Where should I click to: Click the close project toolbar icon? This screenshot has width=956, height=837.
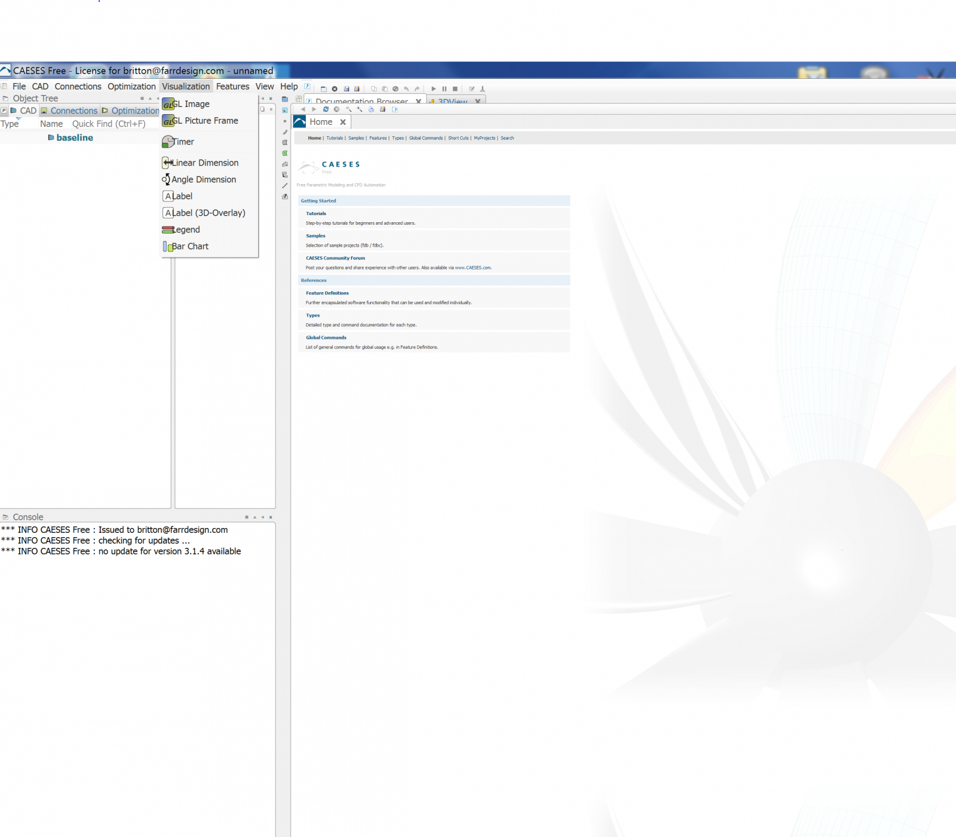pyautogui.click(x=335, y=89)
